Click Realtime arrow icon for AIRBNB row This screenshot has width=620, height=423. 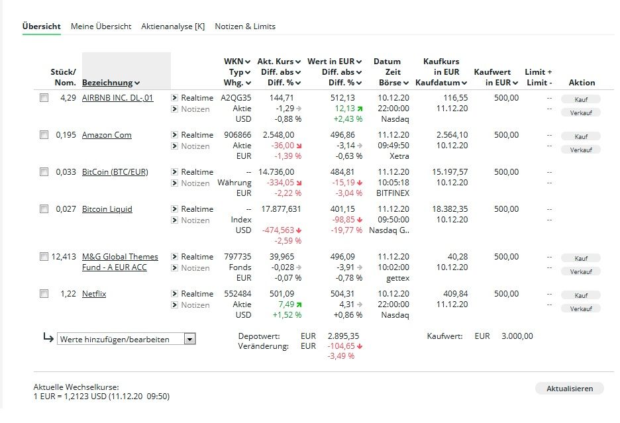[175, 98]
